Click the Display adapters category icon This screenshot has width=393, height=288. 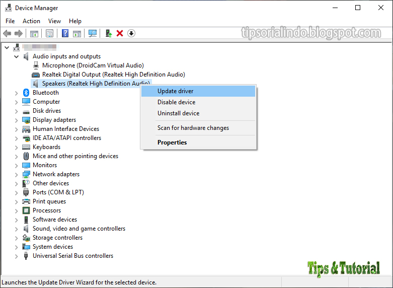(26, 120)
